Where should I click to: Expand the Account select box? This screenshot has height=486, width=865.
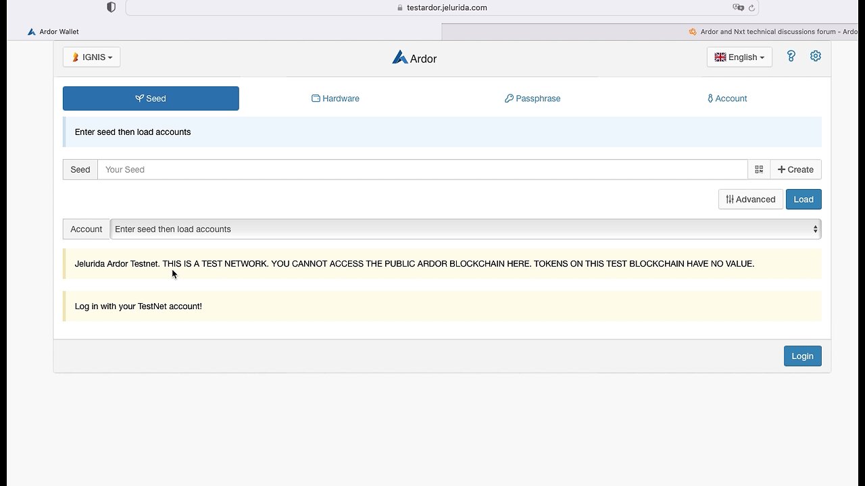[x=466, y=229]
